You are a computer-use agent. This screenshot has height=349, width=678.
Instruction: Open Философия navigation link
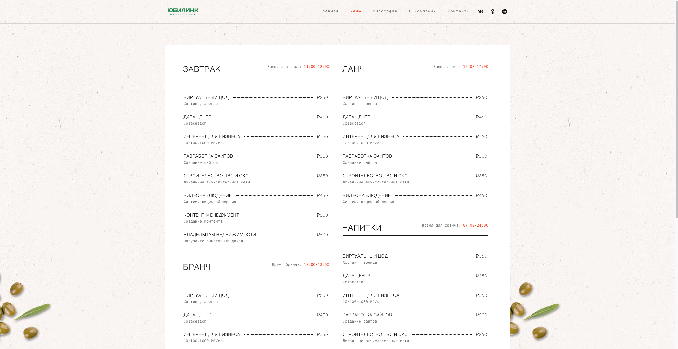[x=385, y=11]
